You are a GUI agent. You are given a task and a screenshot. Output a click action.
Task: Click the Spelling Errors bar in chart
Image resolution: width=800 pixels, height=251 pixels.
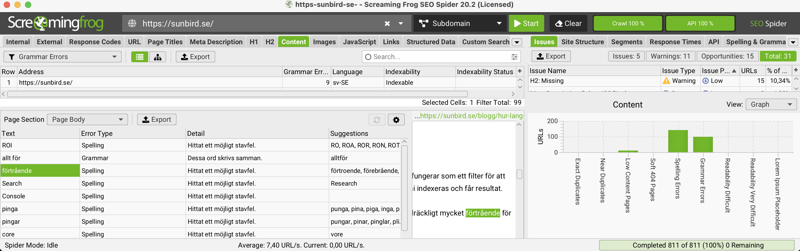pyautogui.click(x=678, y=141)
